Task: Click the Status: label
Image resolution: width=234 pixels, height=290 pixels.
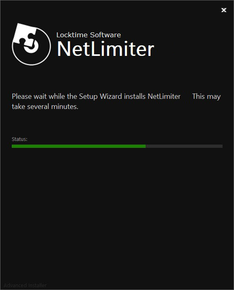Action: tap(19, 139)
